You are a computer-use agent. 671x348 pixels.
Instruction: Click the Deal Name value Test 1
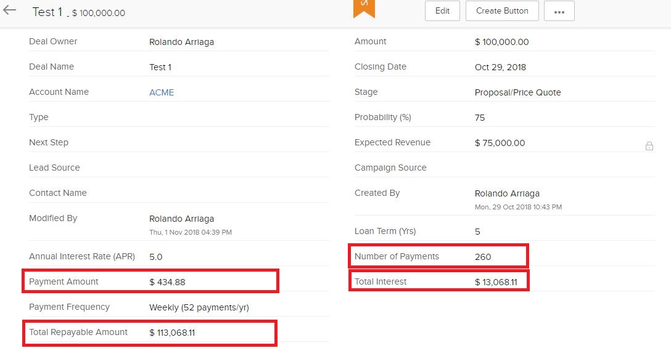[160, 67]
